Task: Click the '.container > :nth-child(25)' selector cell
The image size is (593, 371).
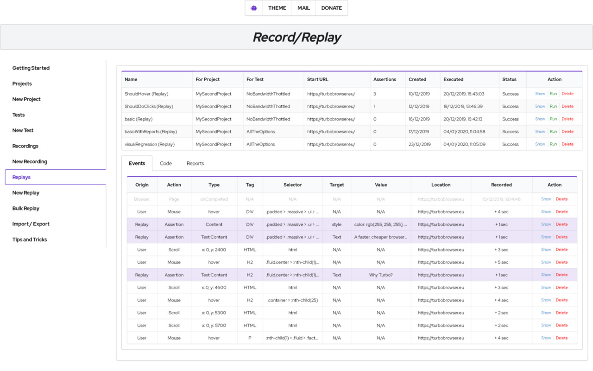Action: 293,300
